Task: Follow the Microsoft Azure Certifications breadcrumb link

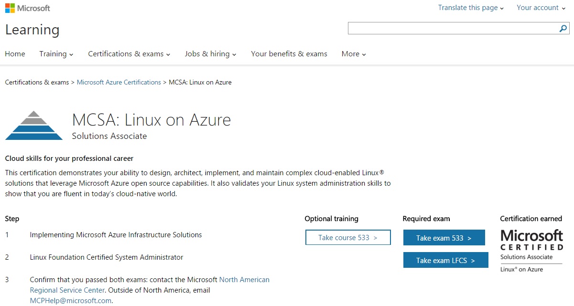Action: tap(119, 82)
